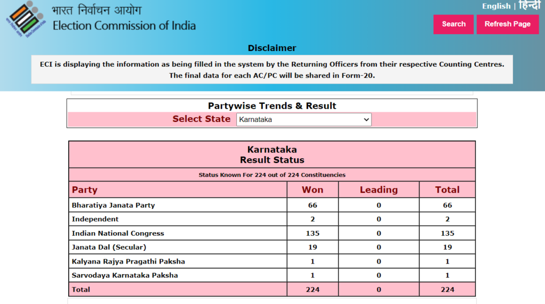The width and height of the screenshot is (545, 304).
Task: Switch language to English
Action: click(496, 6)
